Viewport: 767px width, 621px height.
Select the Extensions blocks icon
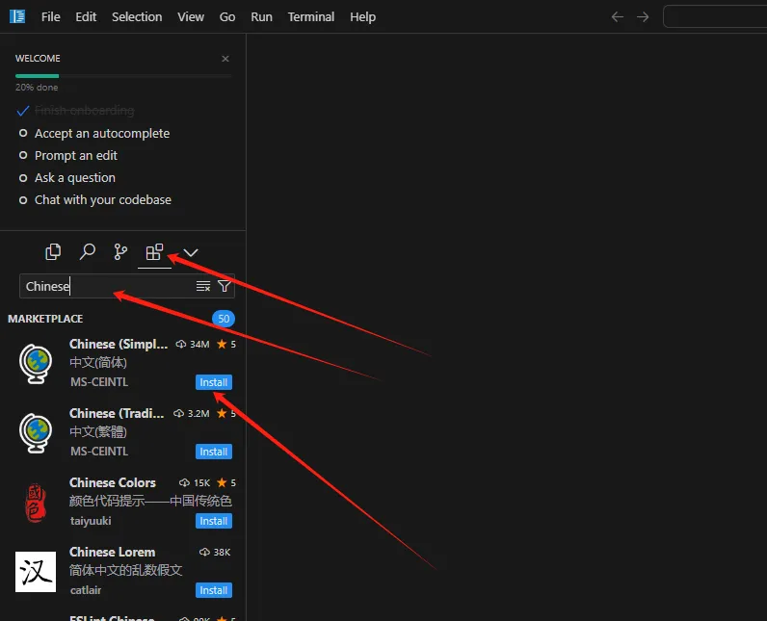tap(154, 252)
